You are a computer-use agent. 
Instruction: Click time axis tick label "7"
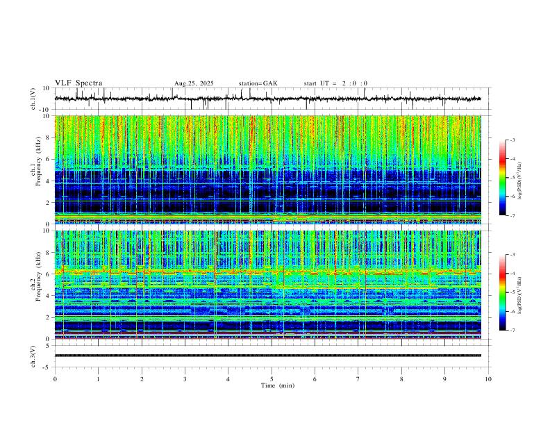coord(358,379)
